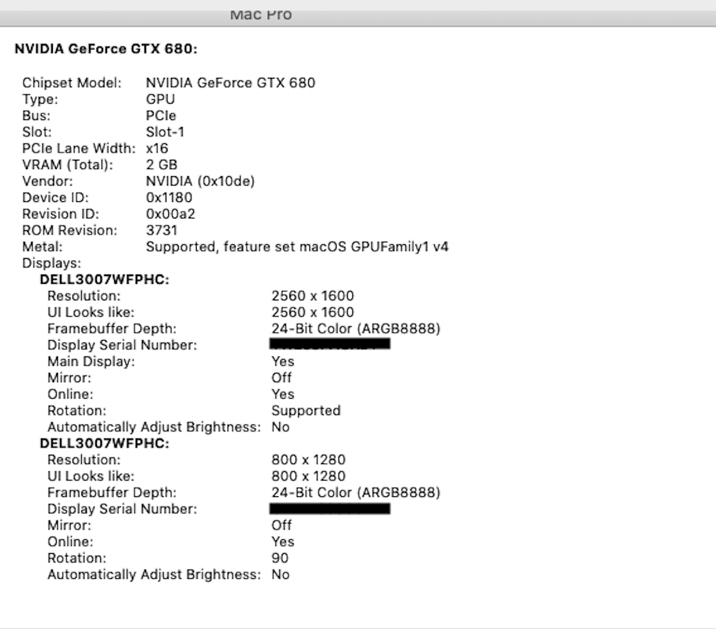Select UI Looks like value 800 x 1280
Image resolution: width=716 pixels, height=629 pixels.
[x=309, y=477]
